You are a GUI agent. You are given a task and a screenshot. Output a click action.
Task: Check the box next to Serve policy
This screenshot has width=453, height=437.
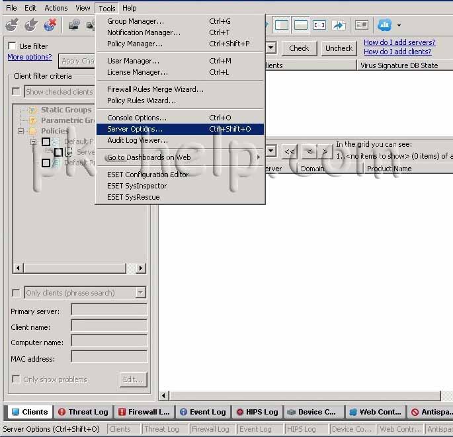click(58, 152)
